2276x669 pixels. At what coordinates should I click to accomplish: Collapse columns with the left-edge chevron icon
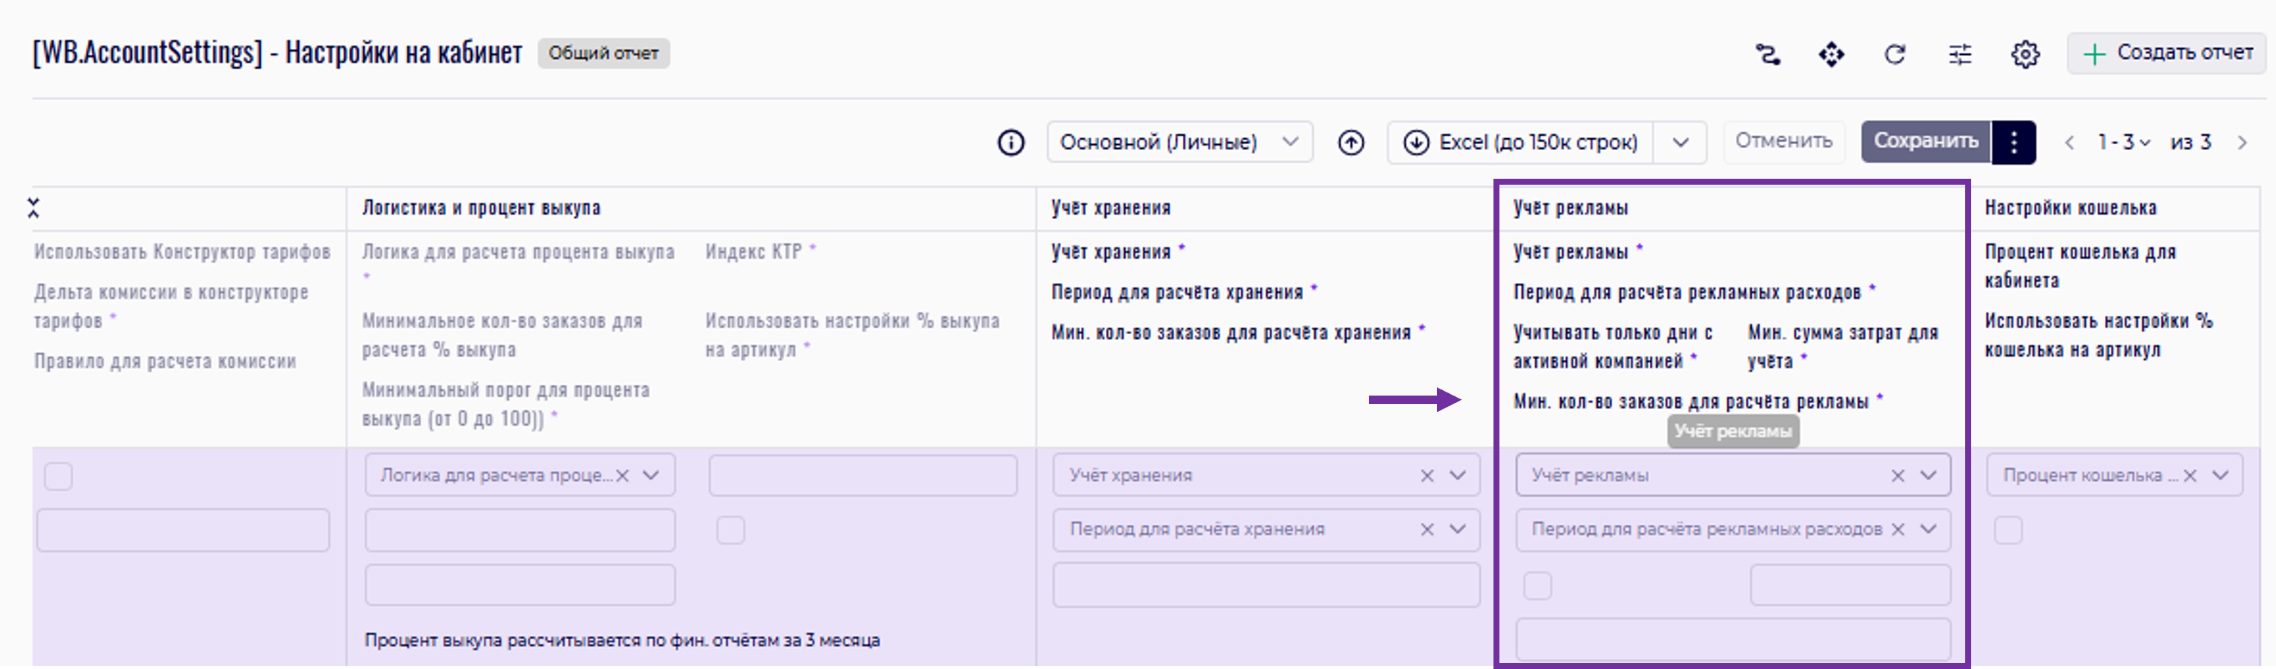point(33,209)
